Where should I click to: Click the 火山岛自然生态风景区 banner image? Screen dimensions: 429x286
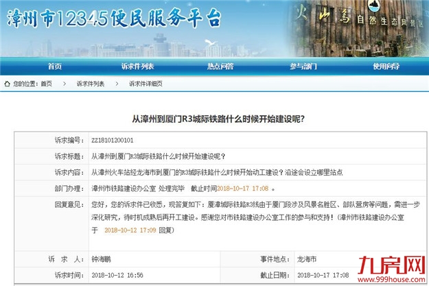tap(358, 28)
